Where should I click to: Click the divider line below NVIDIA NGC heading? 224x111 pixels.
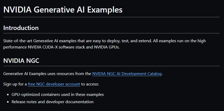pos(111,66)
